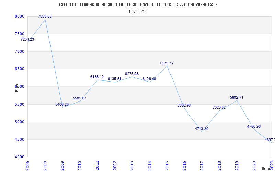Image resolution: width=275 pixels, height=172 pixels.
Task: Select the 5408.26 value label
Action: pos(62,105)
